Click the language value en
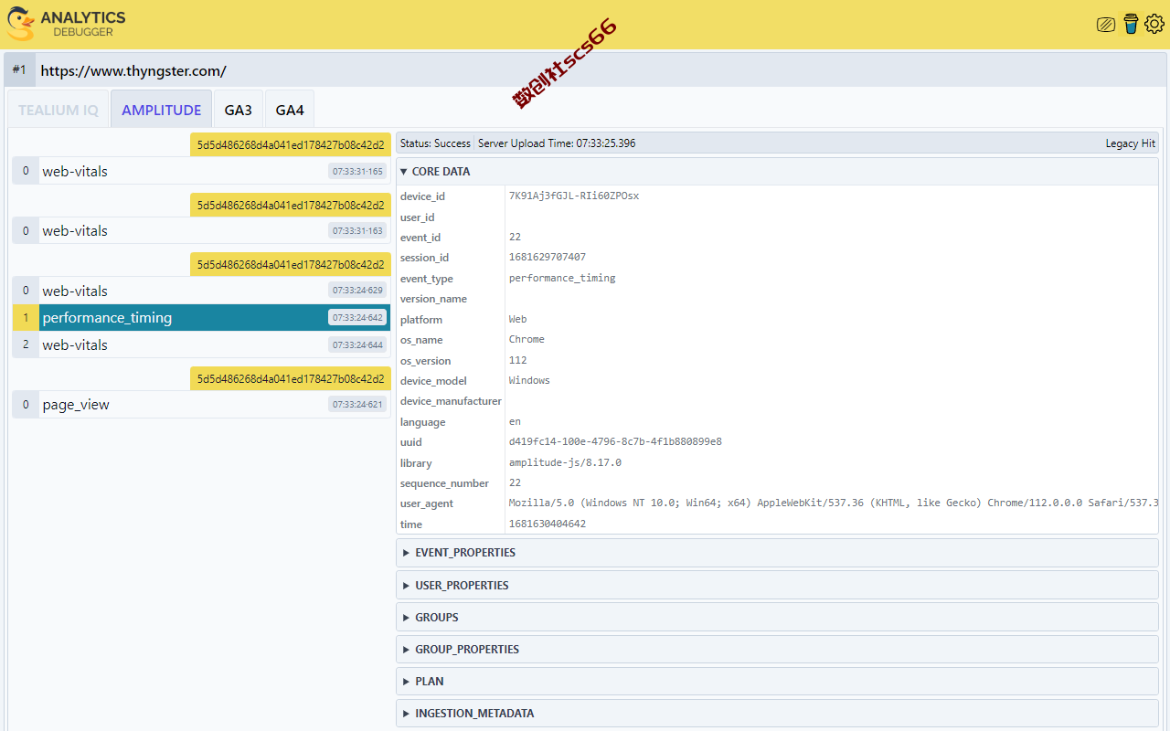 [x=515, y=421]
